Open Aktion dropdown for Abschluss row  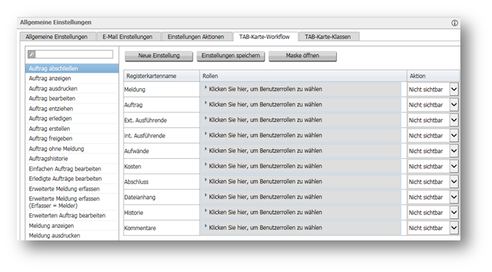coord(454,182)
